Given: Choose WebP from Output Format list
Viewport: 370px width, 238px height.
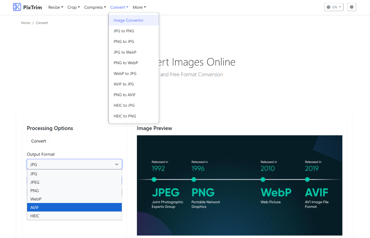Looking at the screenshot, I should pos(74,199).
